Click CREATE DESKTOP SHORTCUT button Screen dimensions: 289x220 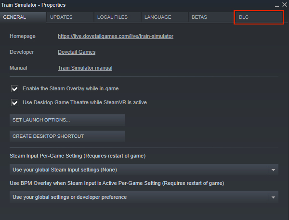click(67, 136)
